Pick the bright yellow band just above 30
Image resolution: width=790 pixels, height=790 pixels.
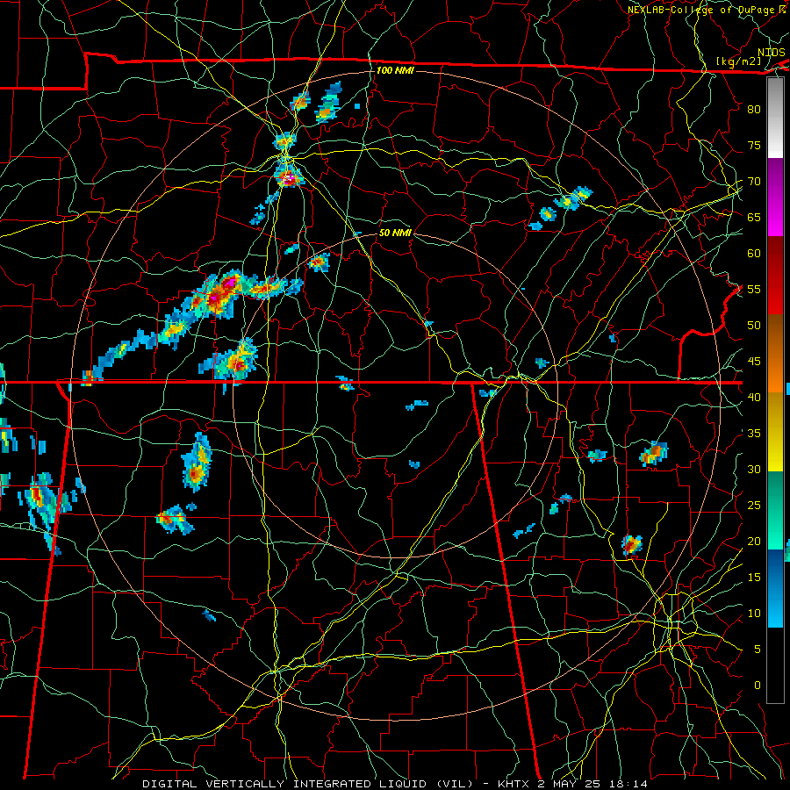pos(775,451)
